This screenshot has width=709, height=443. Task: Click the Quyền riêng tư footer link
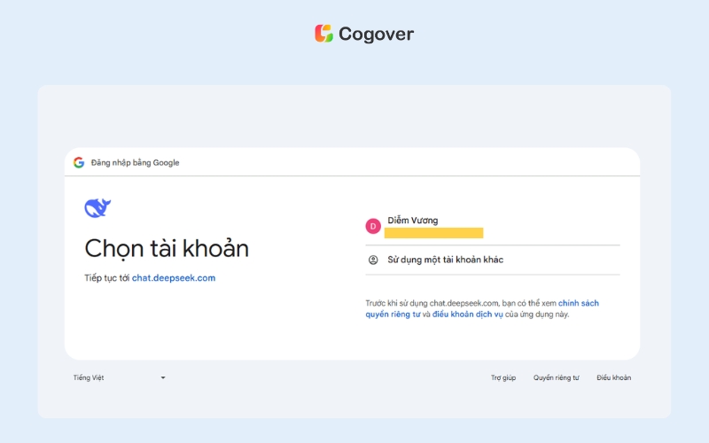(x=557, y=377)
